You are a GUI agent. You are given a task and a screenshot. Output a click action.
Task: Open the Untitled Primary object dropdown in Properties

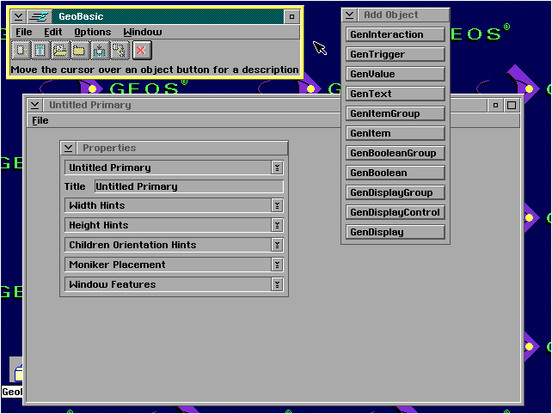tap(175, 167)
